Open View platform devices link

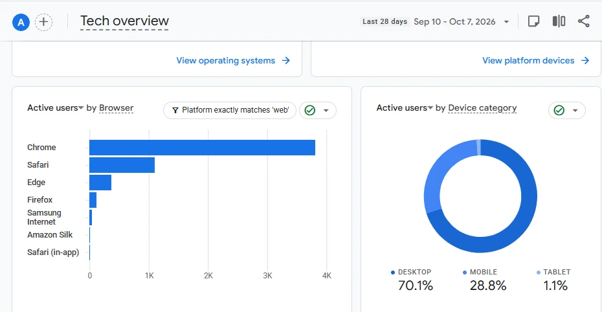528,61
